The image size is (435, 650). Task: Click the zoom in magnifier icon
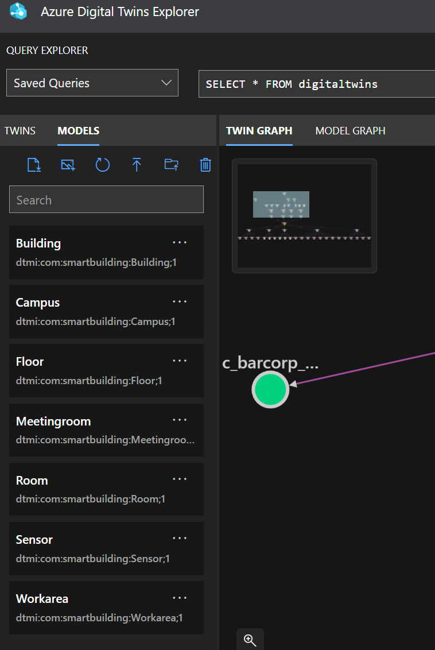(x=250, y=640)
